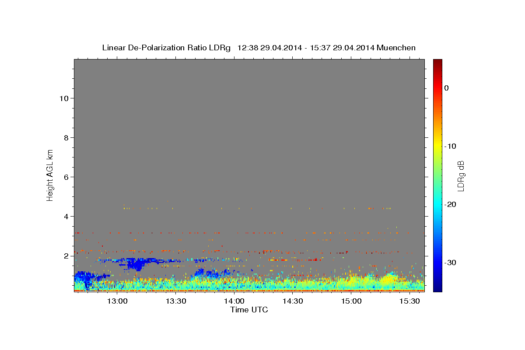Click the 13:00 time axis label
The height and width of the screenshot is (350, 525).
point(117,301)
